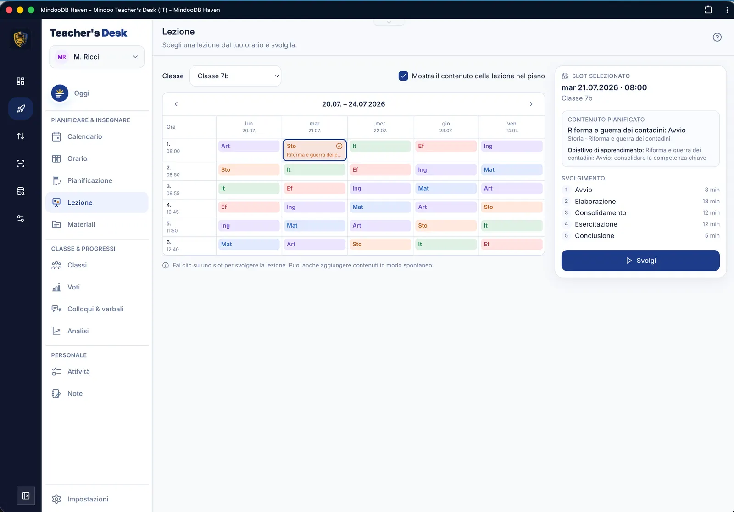Click the help question mark icon
This screenshot has height=512, width=734.
click(717, 38)
